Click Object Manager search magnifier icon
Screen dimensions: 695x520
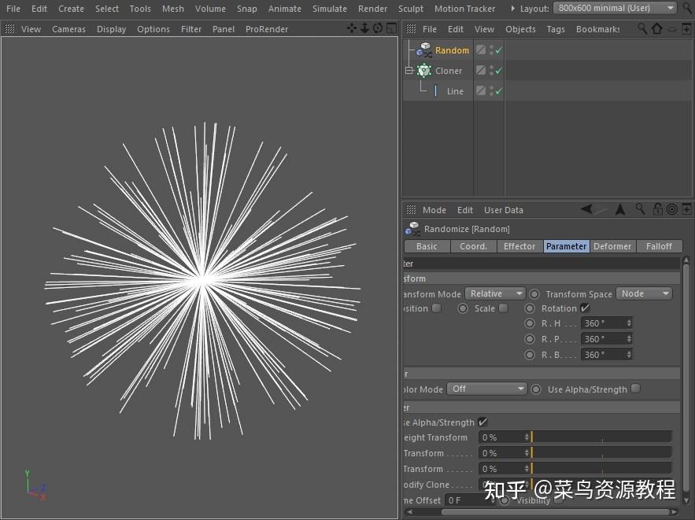click(641, 29)
